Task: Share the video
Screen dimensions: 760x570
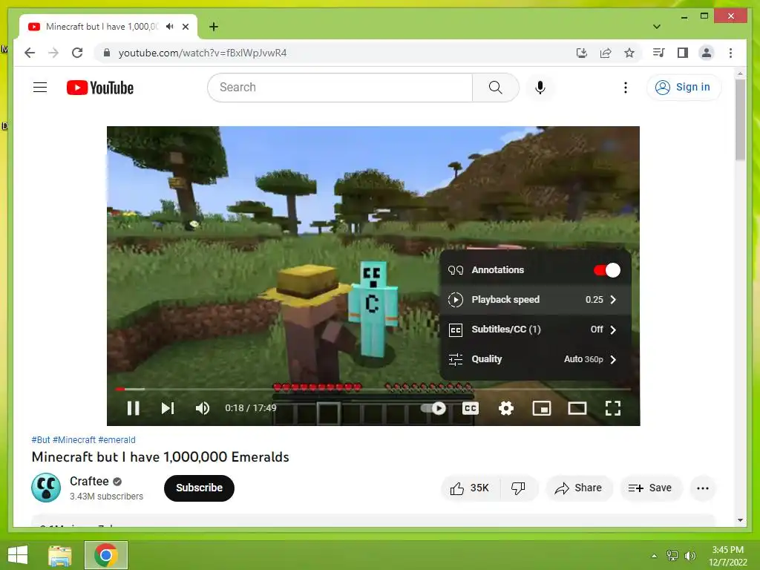Action: click(x=579, y=488)
